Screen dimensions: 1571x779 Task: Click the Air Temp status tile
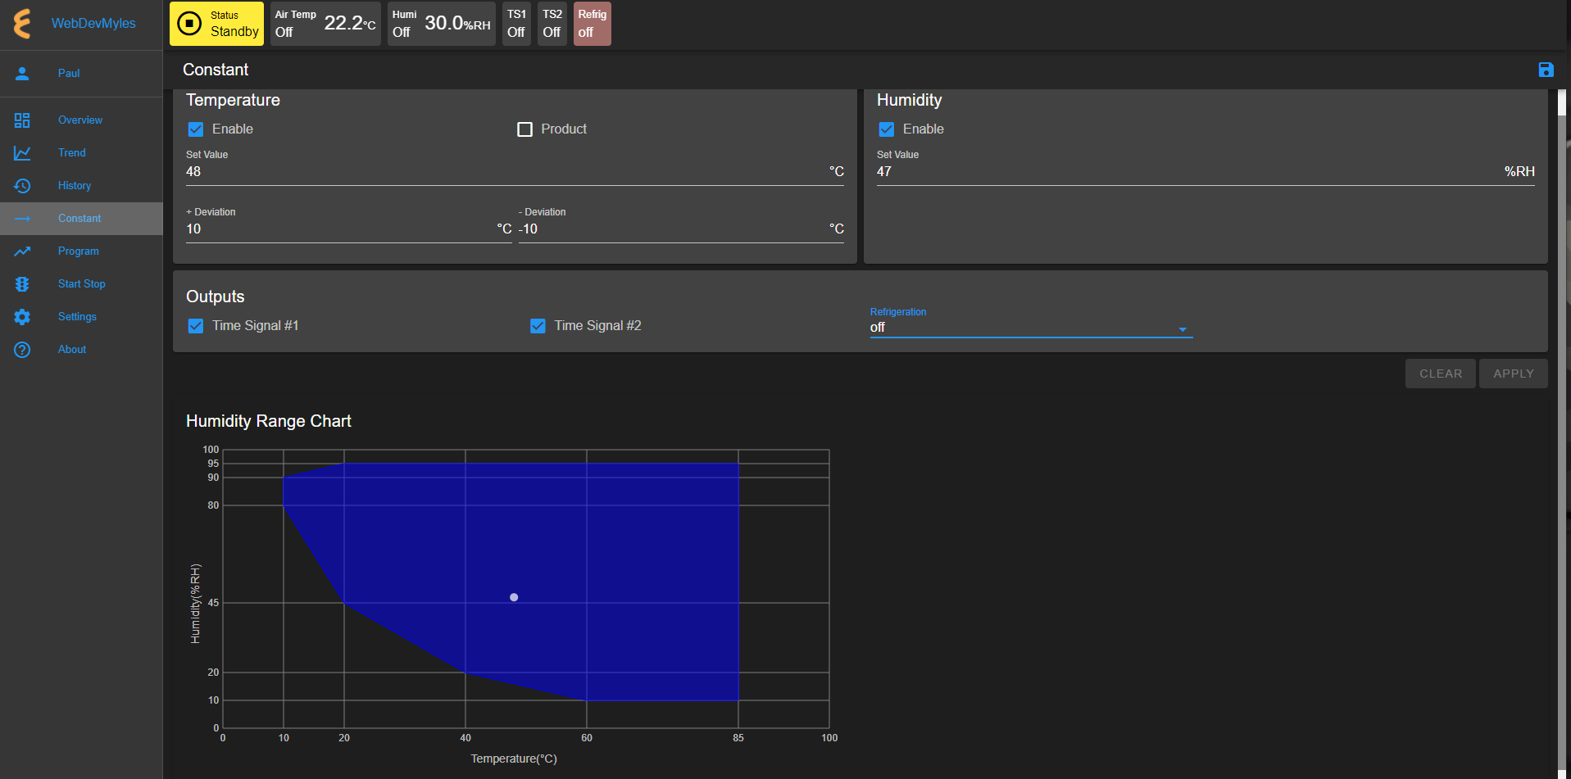(325, 23)
